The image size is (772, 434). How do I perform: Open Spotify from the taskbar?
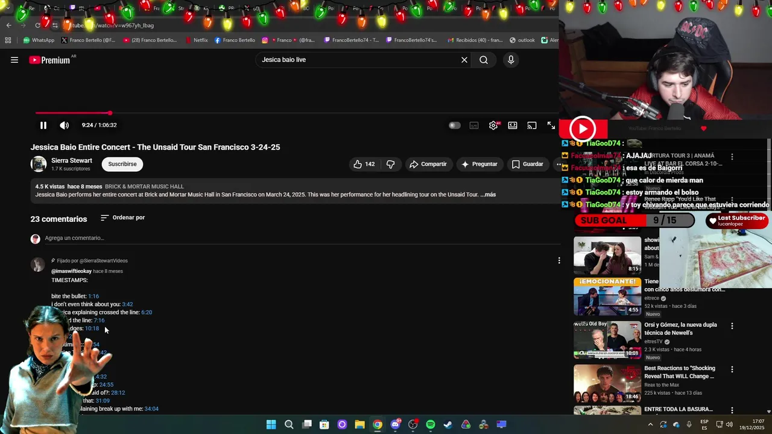[x=431, y=424]
